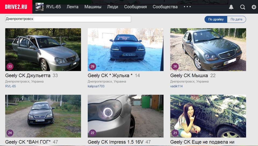Open the Geely CK Джульетта photo
The width and height of the screenshot is (258, 146).
click(x=43, y=50)
